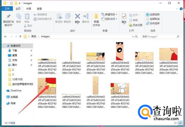The image size is (185, 127).
Task: Select thumbnail with red shoulder on beige background
Action: (x=168, y=54)
